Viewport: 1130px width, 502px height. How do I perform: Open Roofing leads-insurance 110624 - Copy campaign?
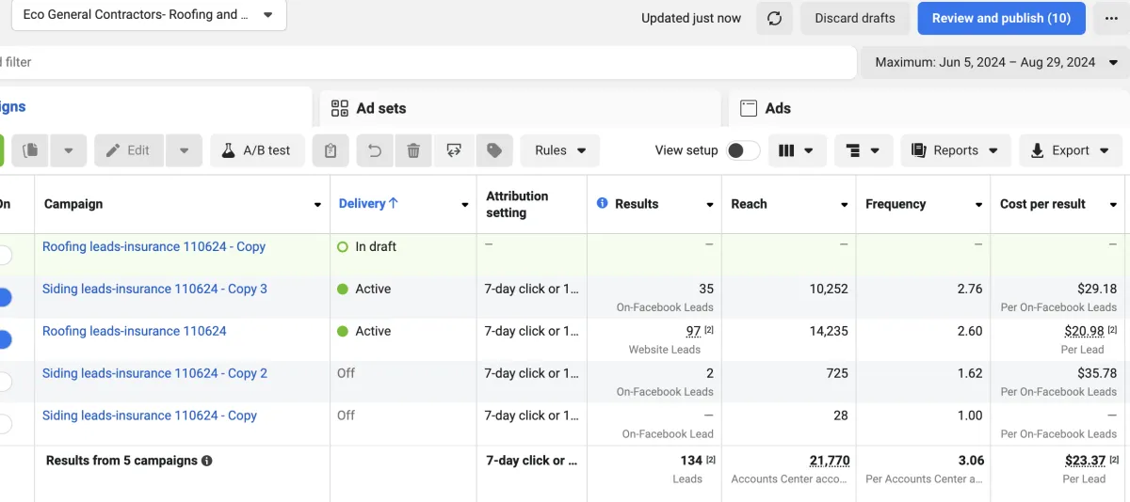coord(153,246)
